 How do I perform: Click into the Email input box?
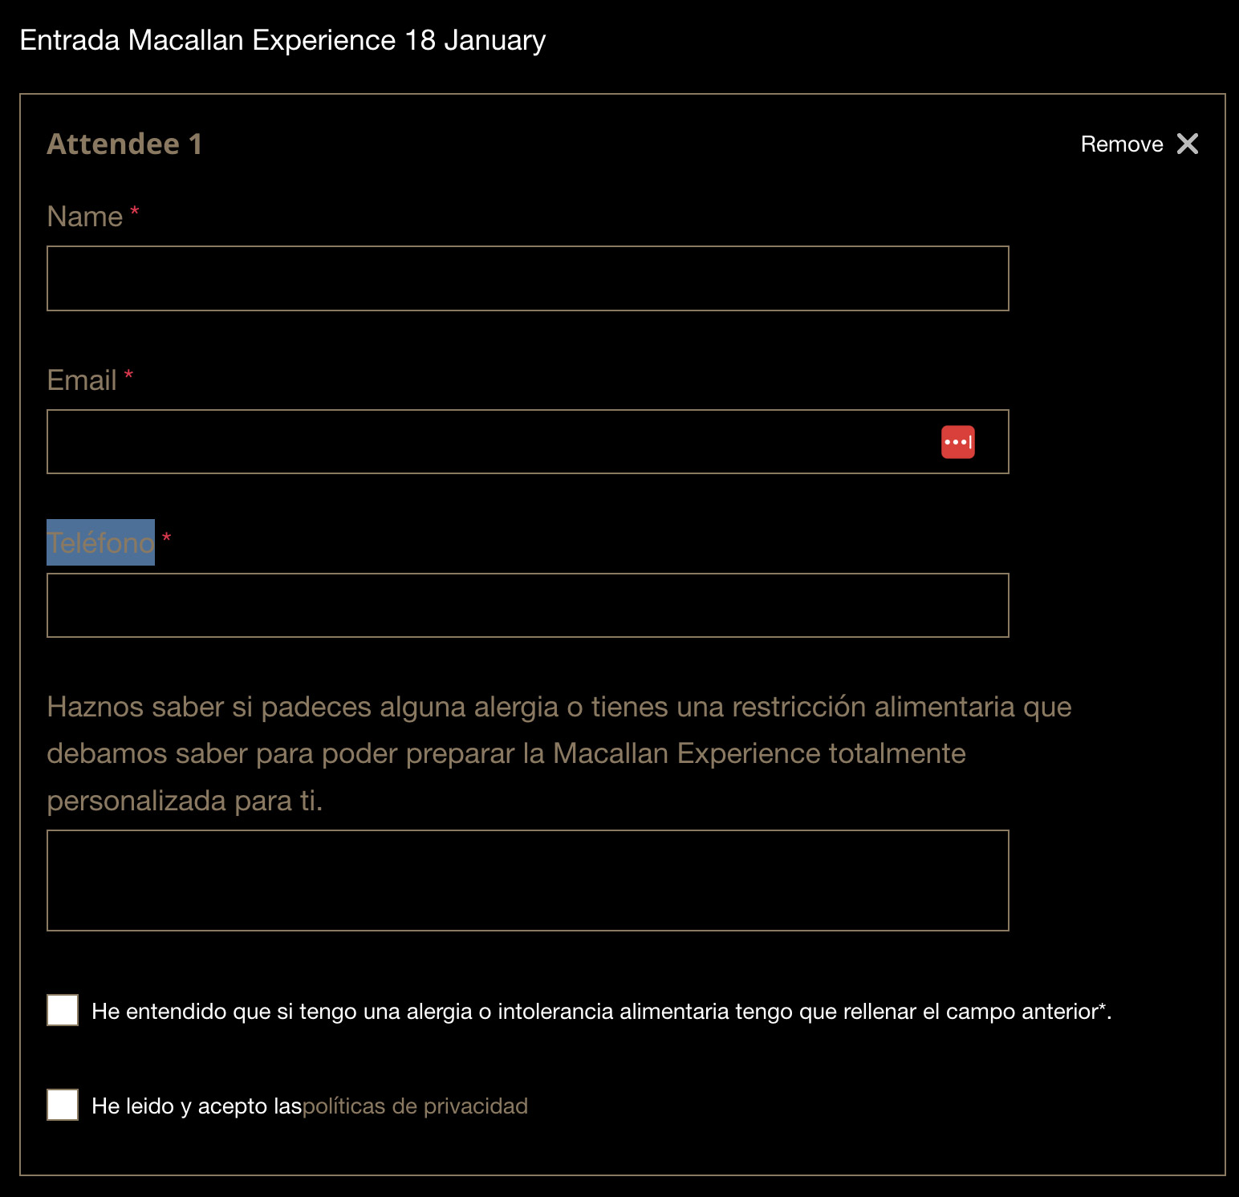point(528,442)
